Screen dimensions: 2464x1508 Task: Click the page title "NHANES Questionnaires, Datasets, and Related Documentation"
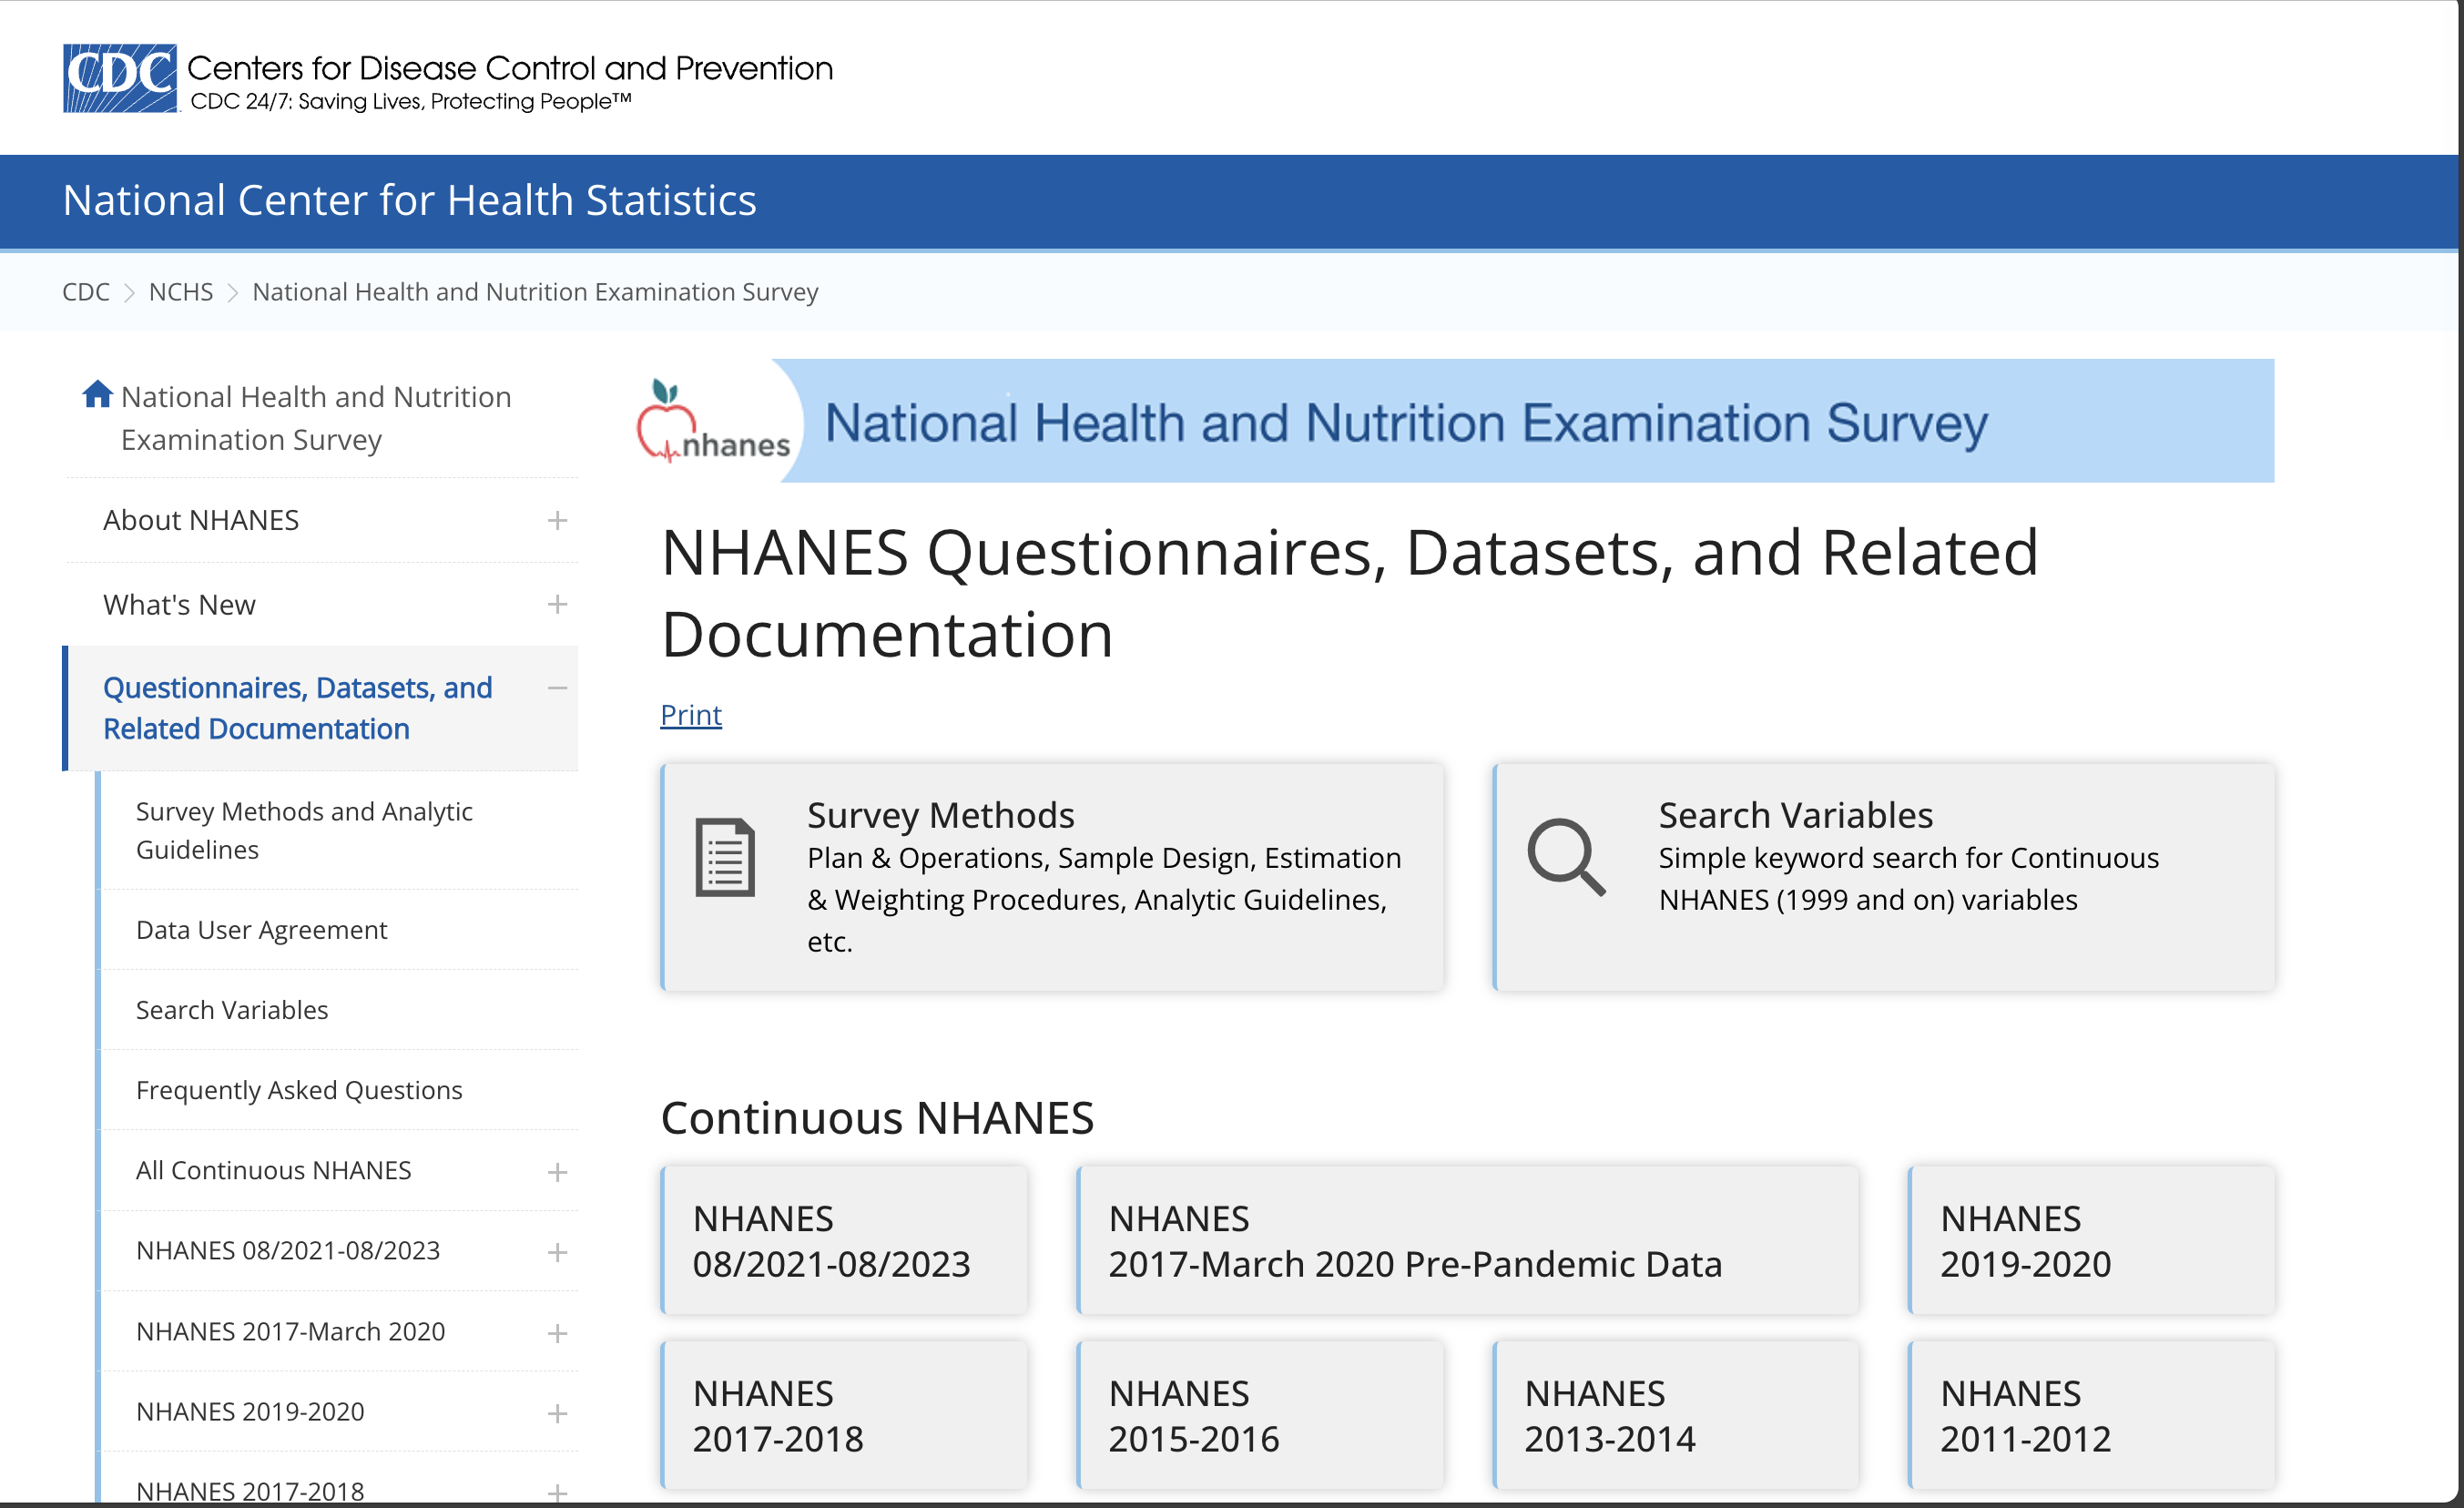click(1349, 593)
